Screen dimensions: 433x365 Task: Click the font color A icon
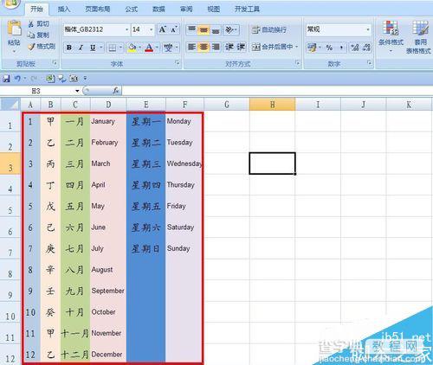pos(149,48)
